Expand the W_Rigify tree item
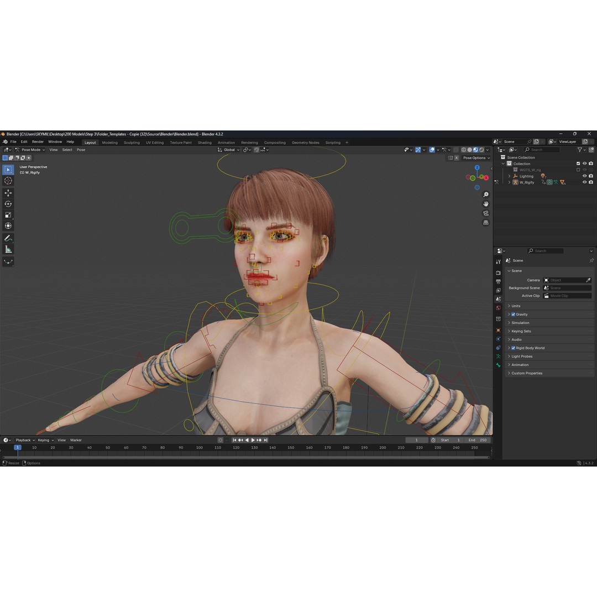597x597 pixels. (x=510, y=182)
